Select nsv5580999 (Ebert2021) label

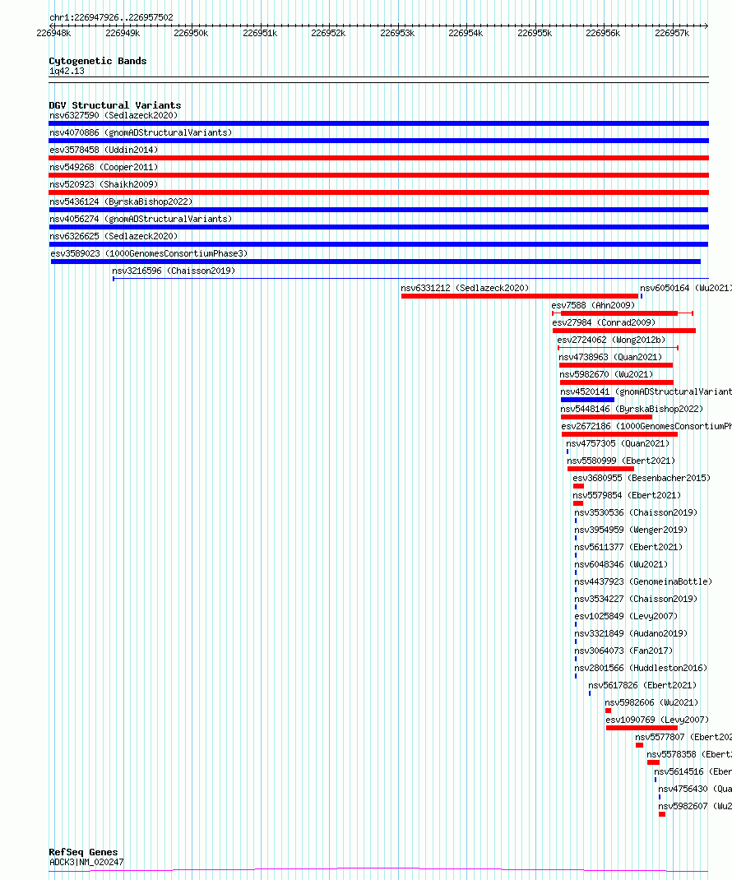(x=621, y=461)
